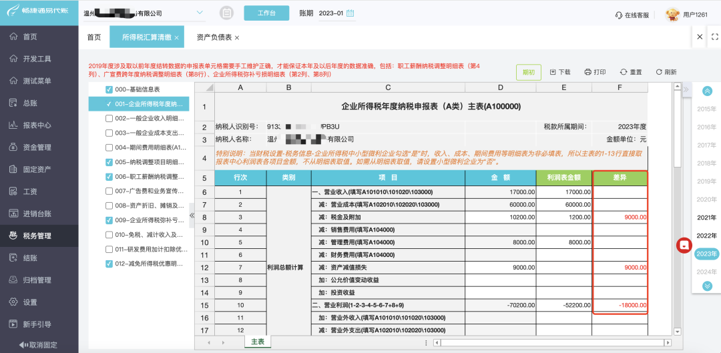Show earlier years with the up chevron
The image size is (721, 353).
click(707, 91)
